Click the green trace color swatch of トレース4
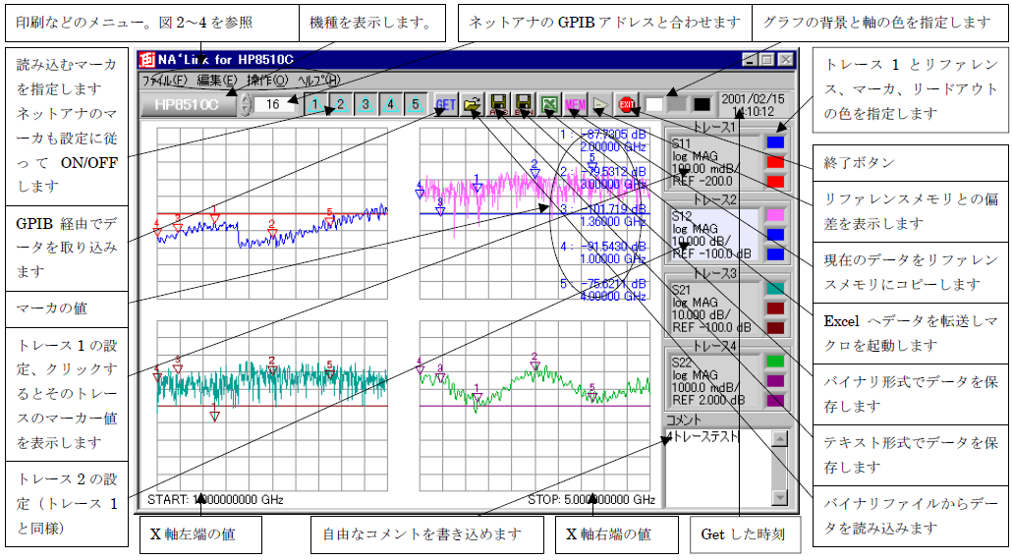Image resolution: width=1012 pixels, height=560 pixels. tap(776, 362)
